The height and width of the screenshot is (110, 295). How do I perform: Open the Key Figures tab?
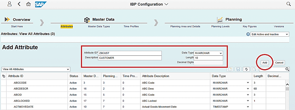click(x=250, y=27)
